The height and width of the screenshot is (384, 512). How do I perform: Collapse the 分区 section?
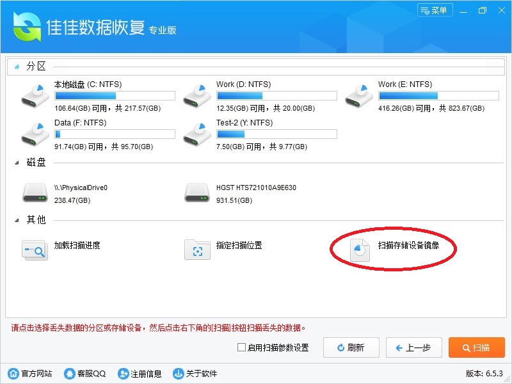point(17,67)
